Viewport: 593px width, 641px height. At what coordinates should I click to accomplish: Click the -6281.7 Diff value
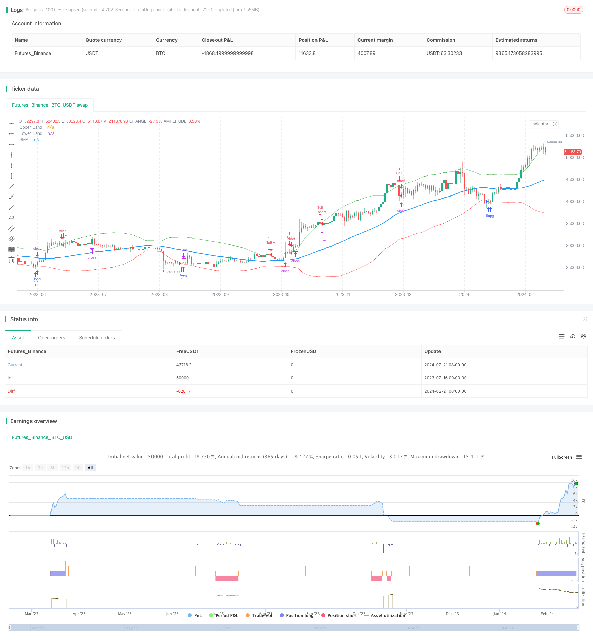pyautogui.click(x=183, y=391)
